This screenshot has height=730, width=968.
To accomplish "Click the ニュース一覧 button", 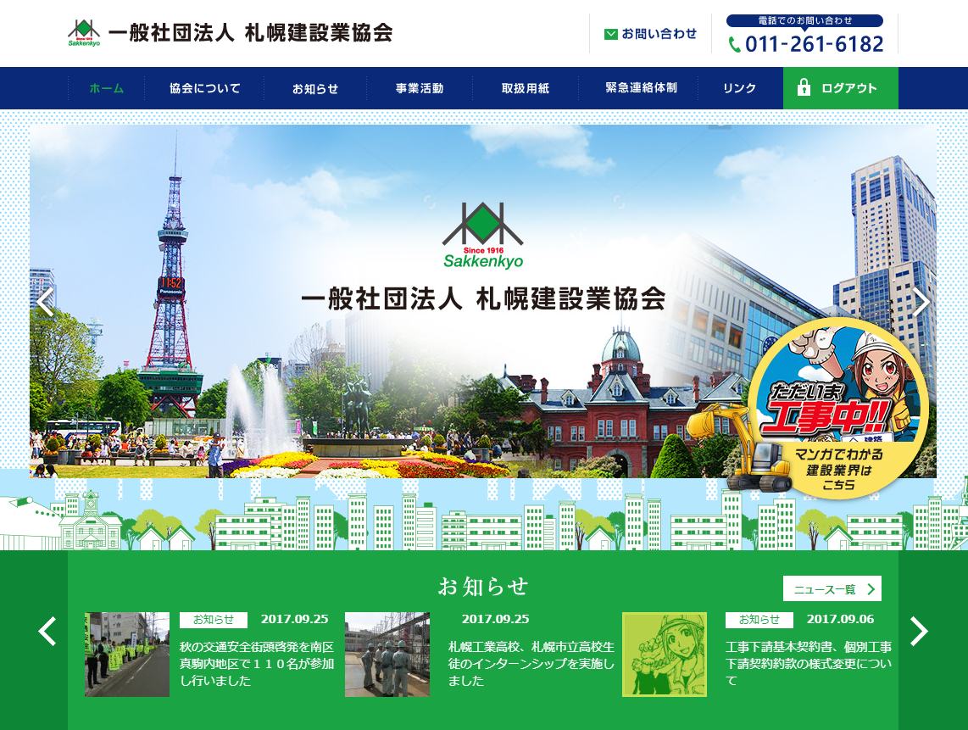I will coord(832,588).
